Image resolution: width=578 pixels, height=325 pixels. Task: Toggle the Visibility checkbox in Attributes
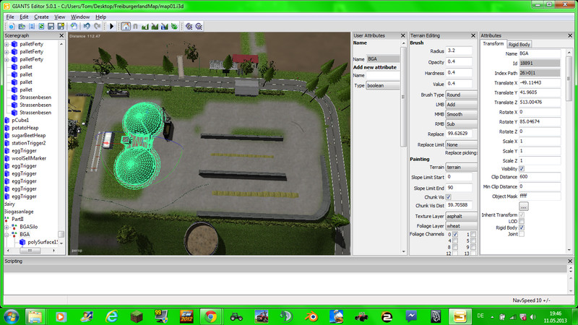click(x=522, y=169)
